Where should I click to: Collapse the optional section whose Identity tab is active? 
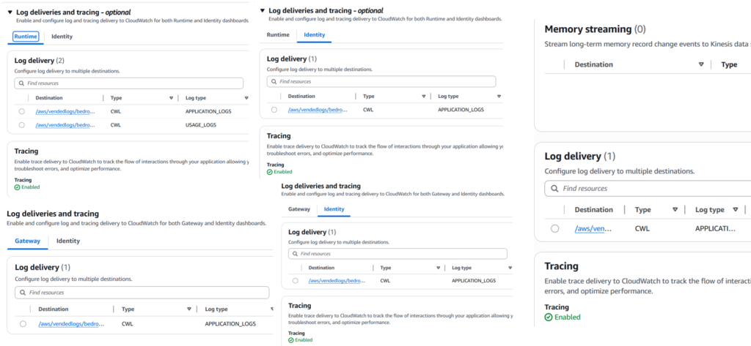[263, 10]
